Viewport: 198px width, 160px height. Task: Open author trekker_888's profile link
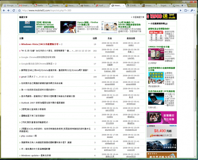(x=110, y=71)
